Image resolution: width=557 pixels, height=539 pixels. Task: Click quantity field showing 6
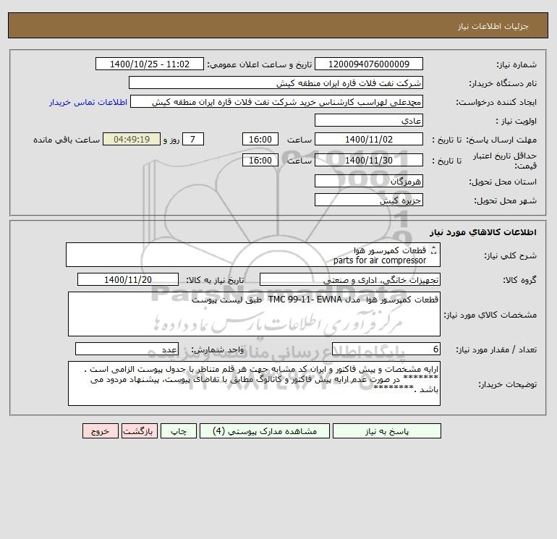(386, 349)
